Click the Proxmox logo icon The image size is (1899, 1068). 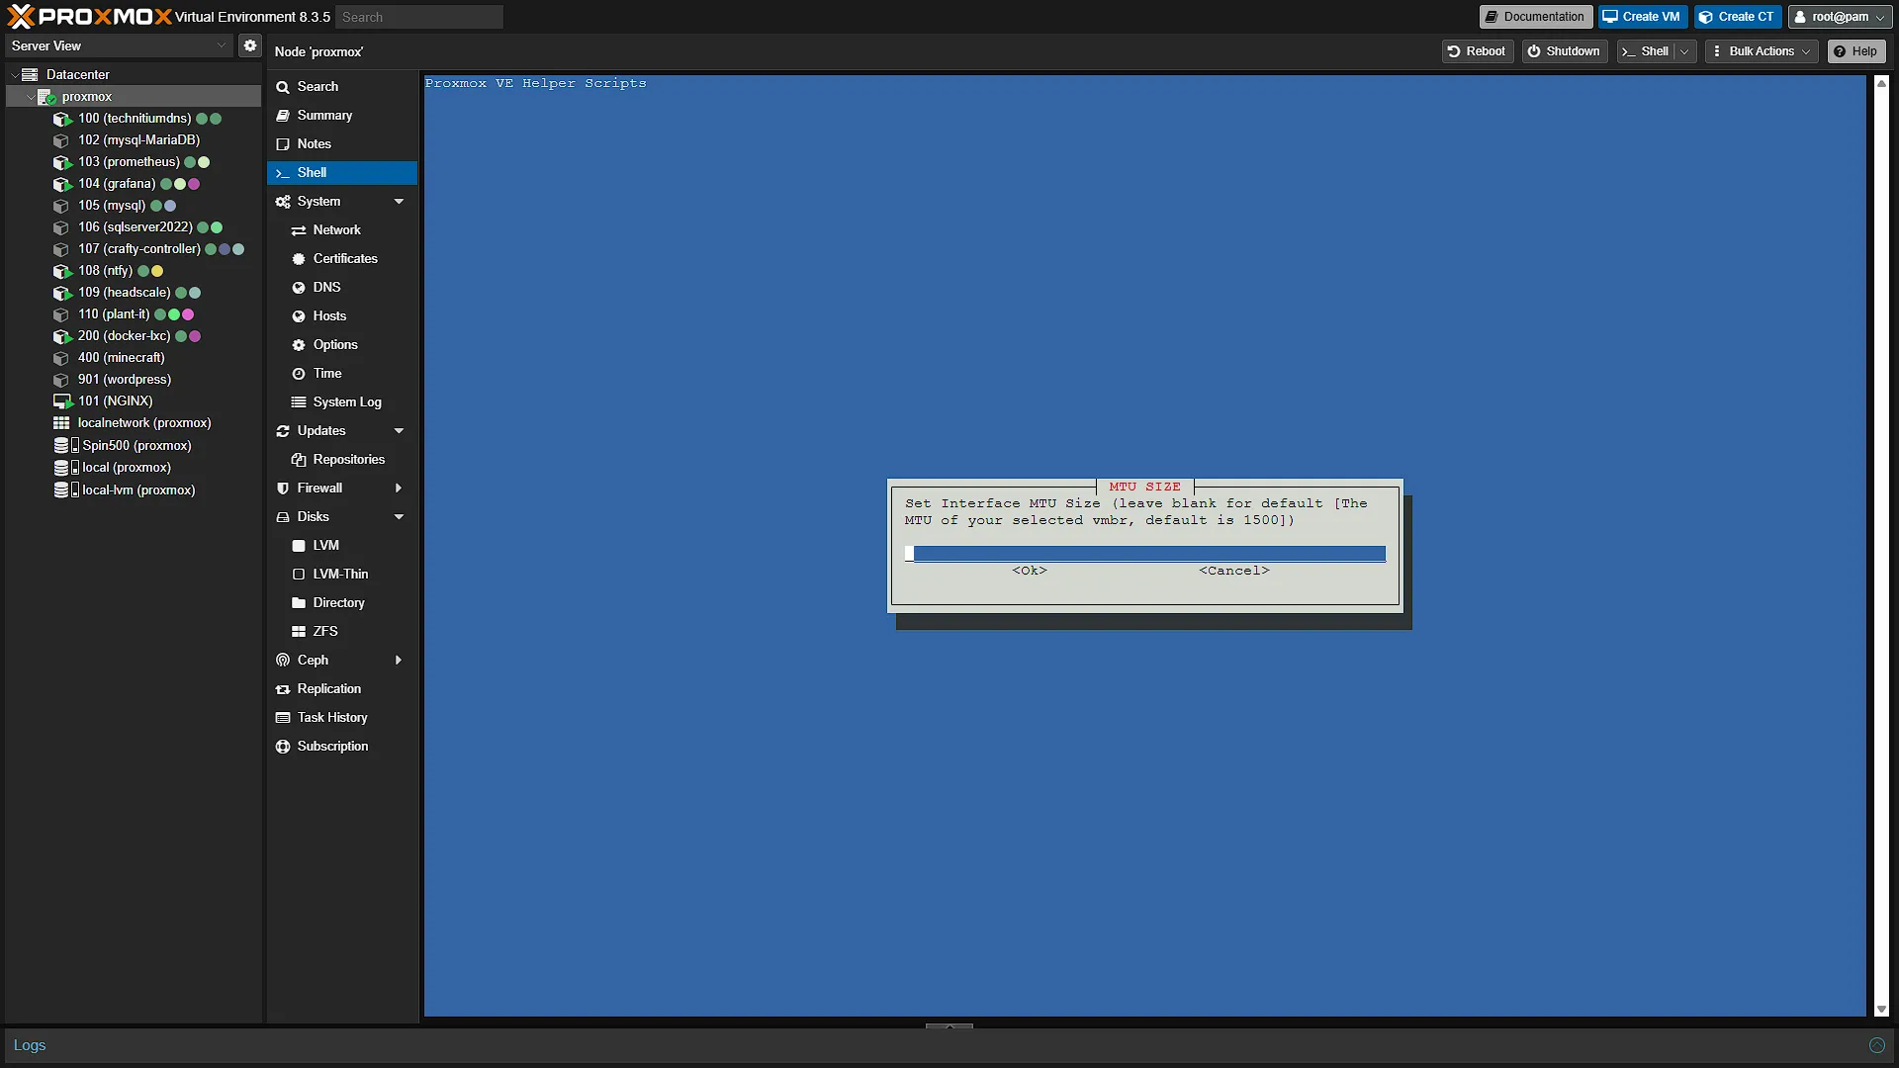coord(21,16)
